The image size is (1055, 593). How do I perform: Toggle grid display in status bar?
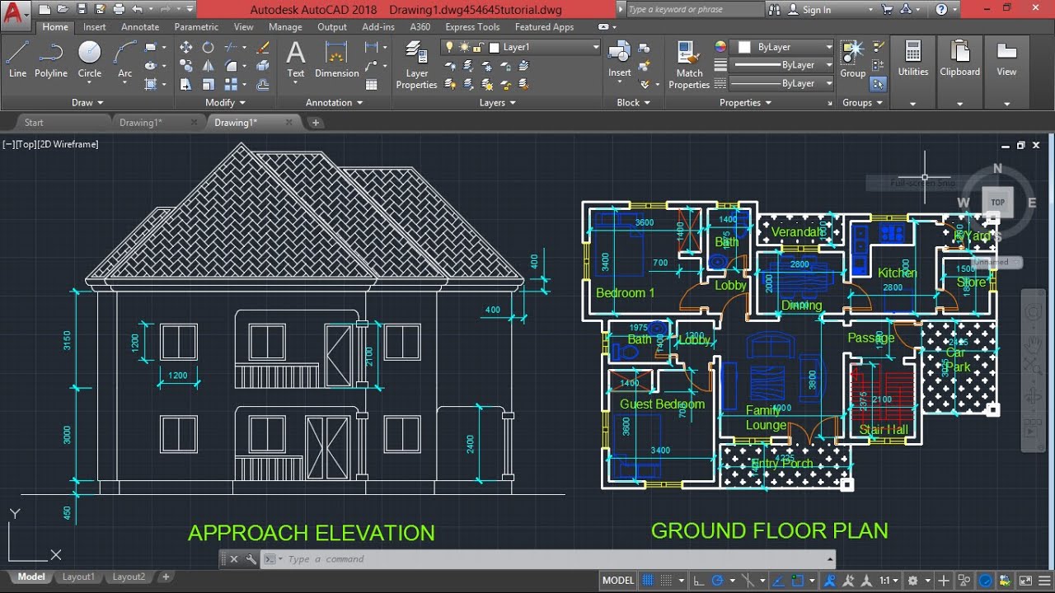click(649, 581)
